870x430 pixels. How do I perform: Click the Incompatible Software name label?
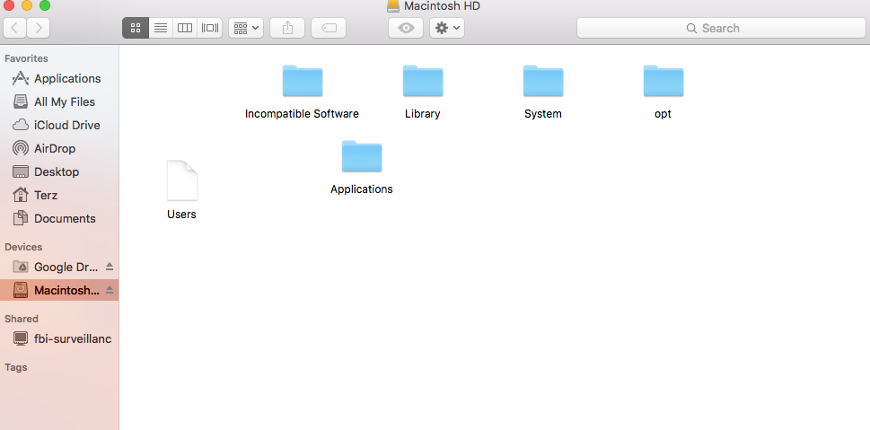[302, 114]
